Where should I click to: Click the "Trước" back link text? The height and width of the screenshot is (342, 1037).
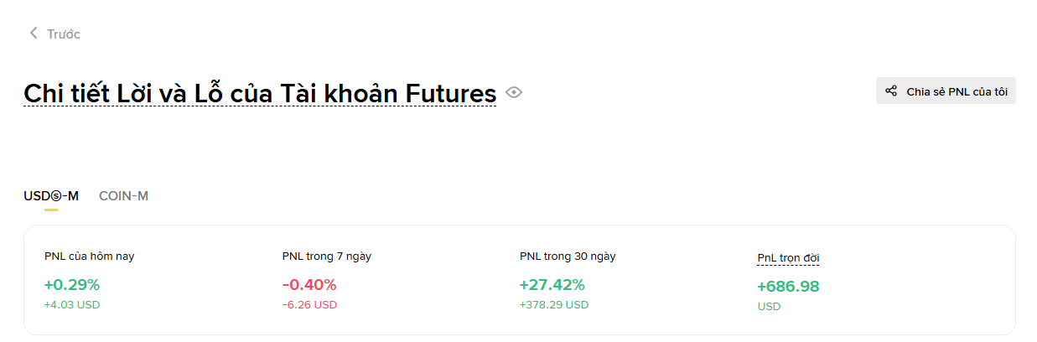tap(64, 34)
